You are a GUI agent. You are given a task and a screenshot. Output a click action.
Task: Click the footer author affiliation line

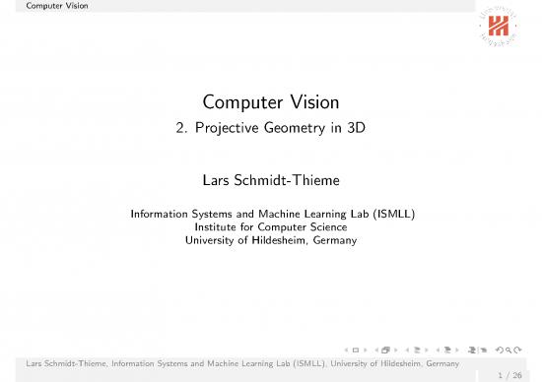pos(242,363)
